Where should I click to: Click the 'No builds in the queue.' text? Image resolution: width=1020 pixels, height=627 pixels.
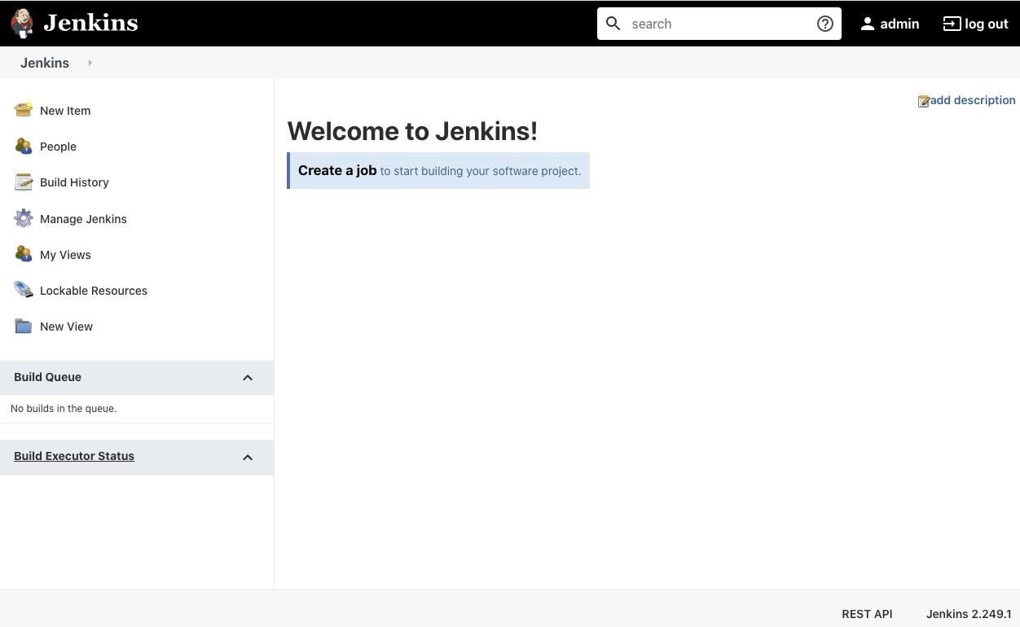64,409
